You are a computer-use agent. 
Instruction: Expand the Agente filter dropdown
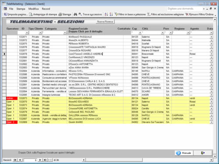coord(211,33)
